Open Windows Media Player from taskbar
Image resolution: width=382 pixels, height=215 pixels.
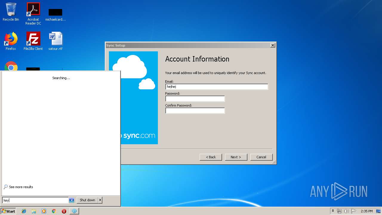(x=44, y=211)
